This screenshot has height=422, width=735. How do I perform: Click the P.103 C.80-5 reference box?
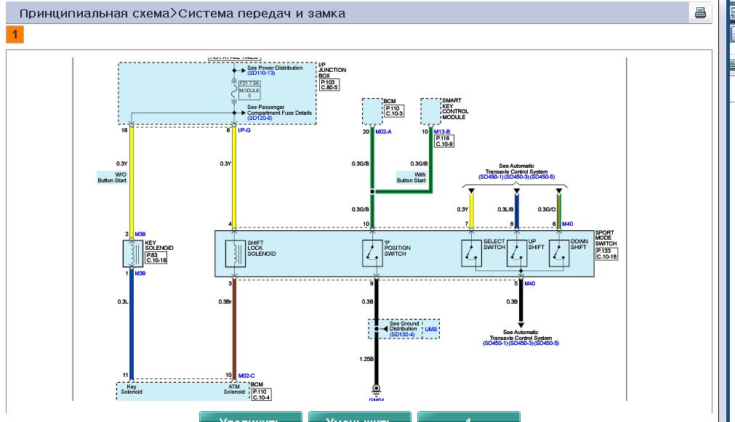coord(329,85)
